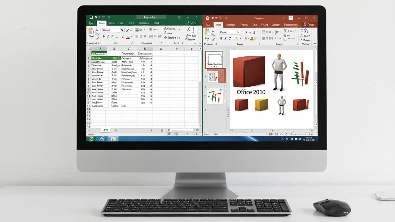Open the Insert tab in PowerPoint

230,25
